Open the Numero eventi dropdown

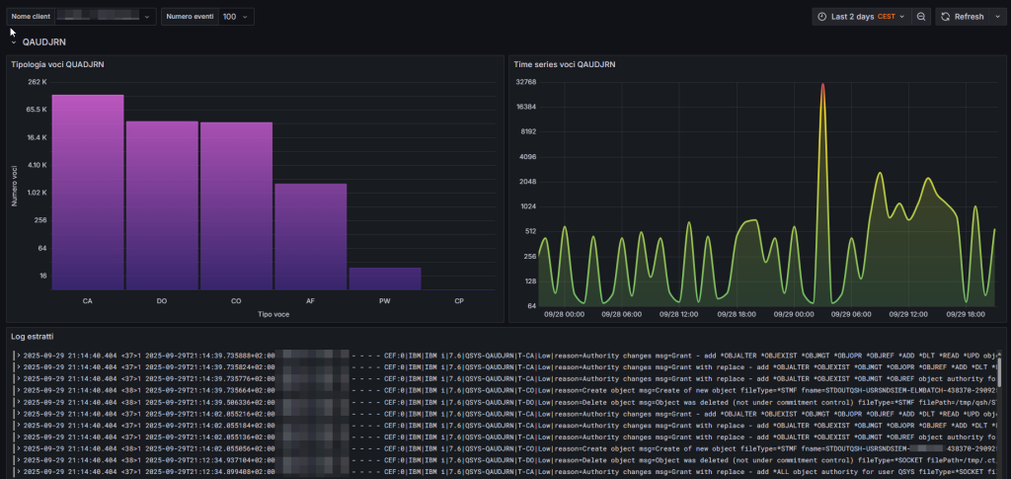pos(235,17)
